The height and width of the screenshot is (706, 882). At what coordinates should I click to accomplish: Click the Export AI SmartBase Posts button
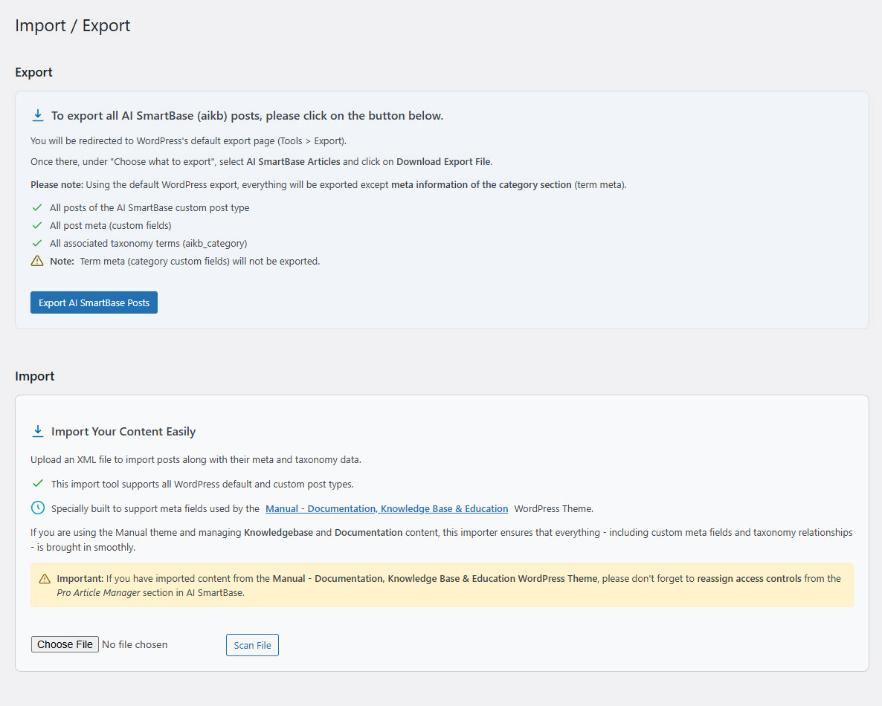(94, 302)
